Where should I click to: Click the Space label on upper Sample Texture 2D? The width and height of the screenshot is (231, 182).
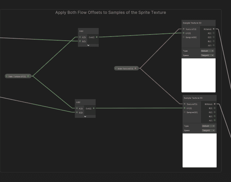click(186, 55)
